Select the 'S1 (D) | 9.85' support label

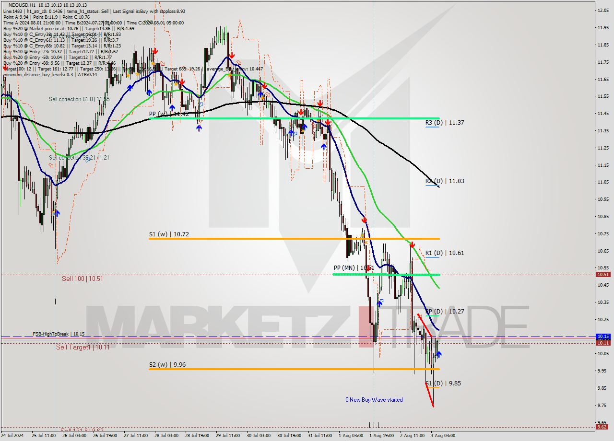pyautogui.click(x=443, y=383)
